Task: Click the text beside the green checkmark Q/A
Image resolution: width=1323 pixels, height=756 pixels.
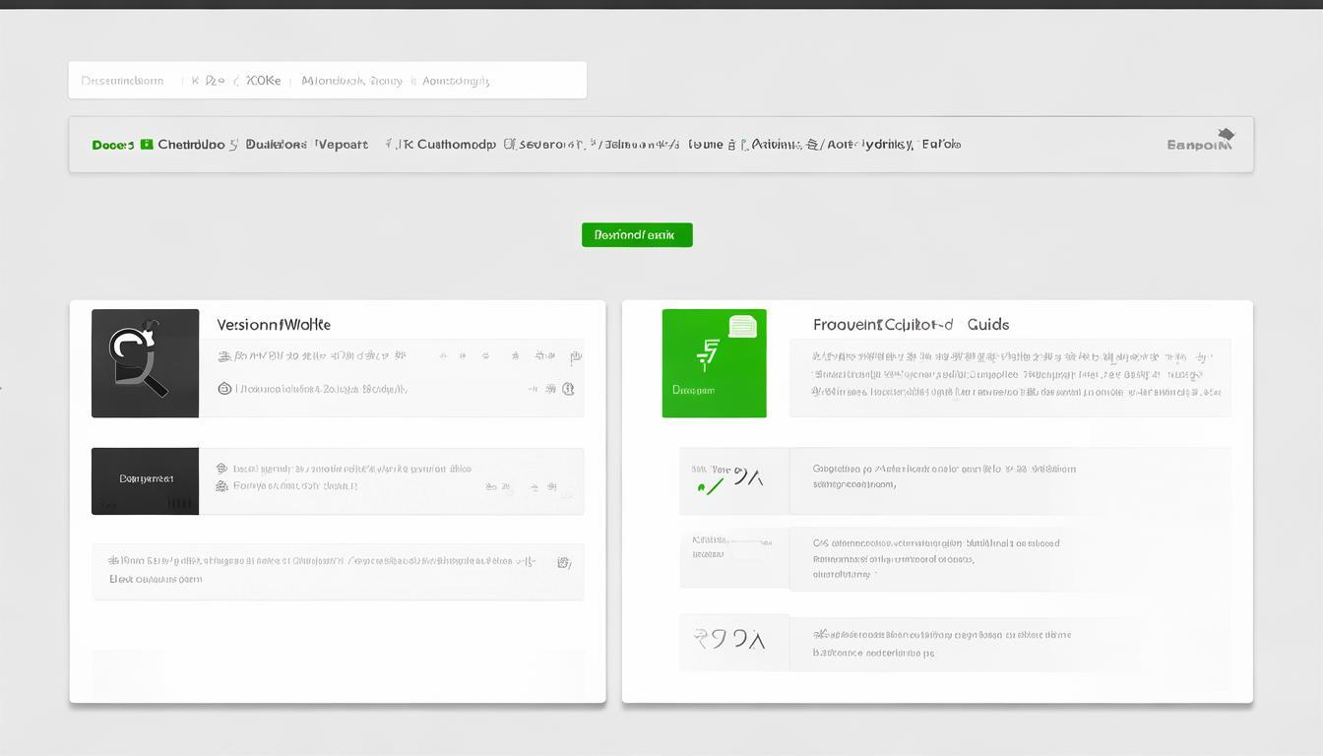Action: tap(943, 476)
